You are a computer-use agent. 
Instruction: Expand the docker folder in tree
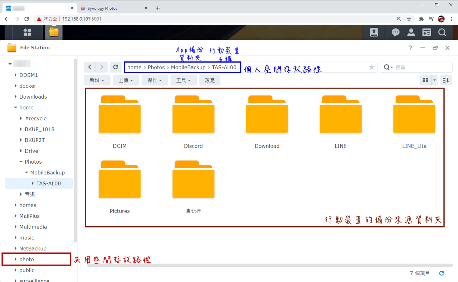pyautogui.click(x=15, y=86)
